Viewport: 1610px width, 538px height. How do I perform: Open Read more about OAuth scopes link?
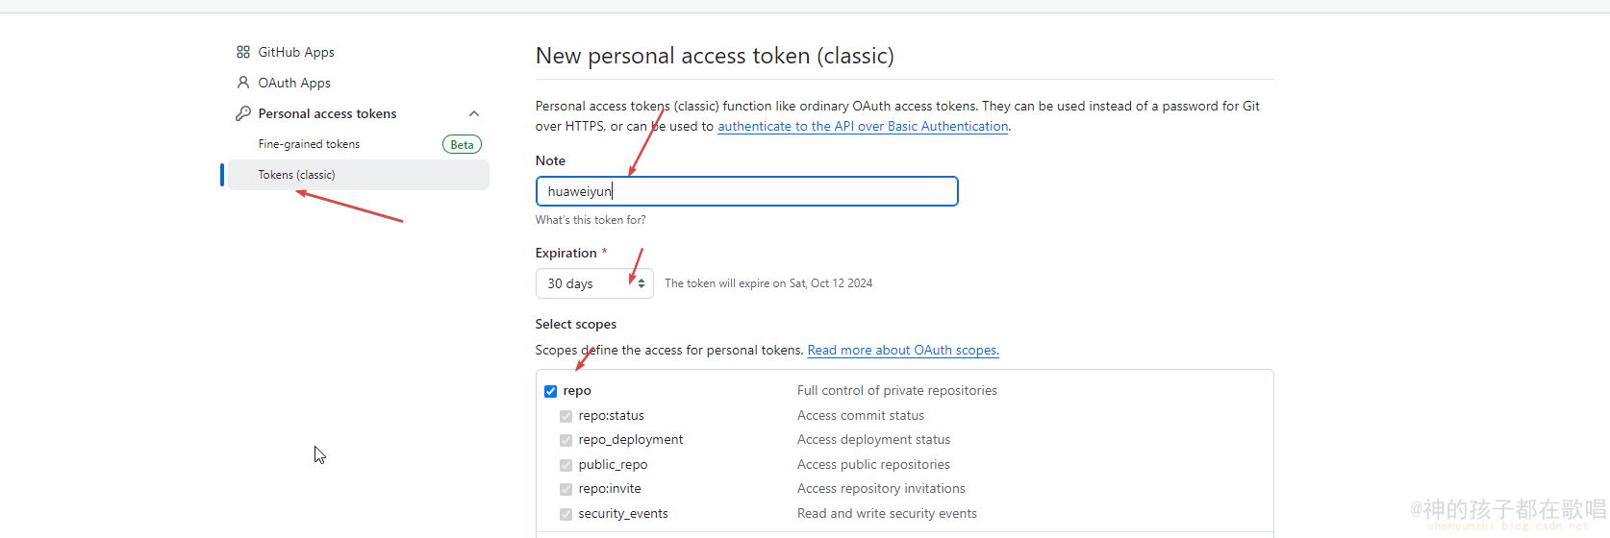click(903, 350)
